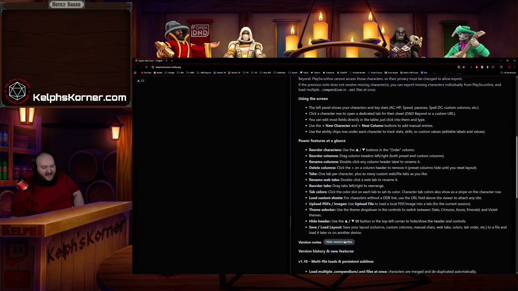Image resolution: width=518 pixels, height=291 pixels.
Task: Expand the Stream bookmarks folder
Action: [293, 72]
